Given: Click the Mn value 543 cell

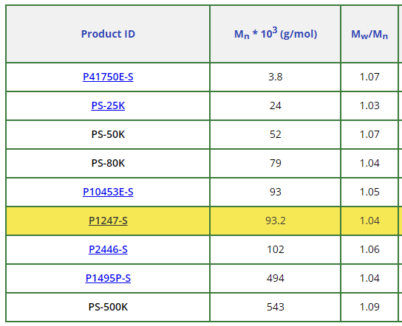Looking at the screenshot, I should [x=276, y=307].
